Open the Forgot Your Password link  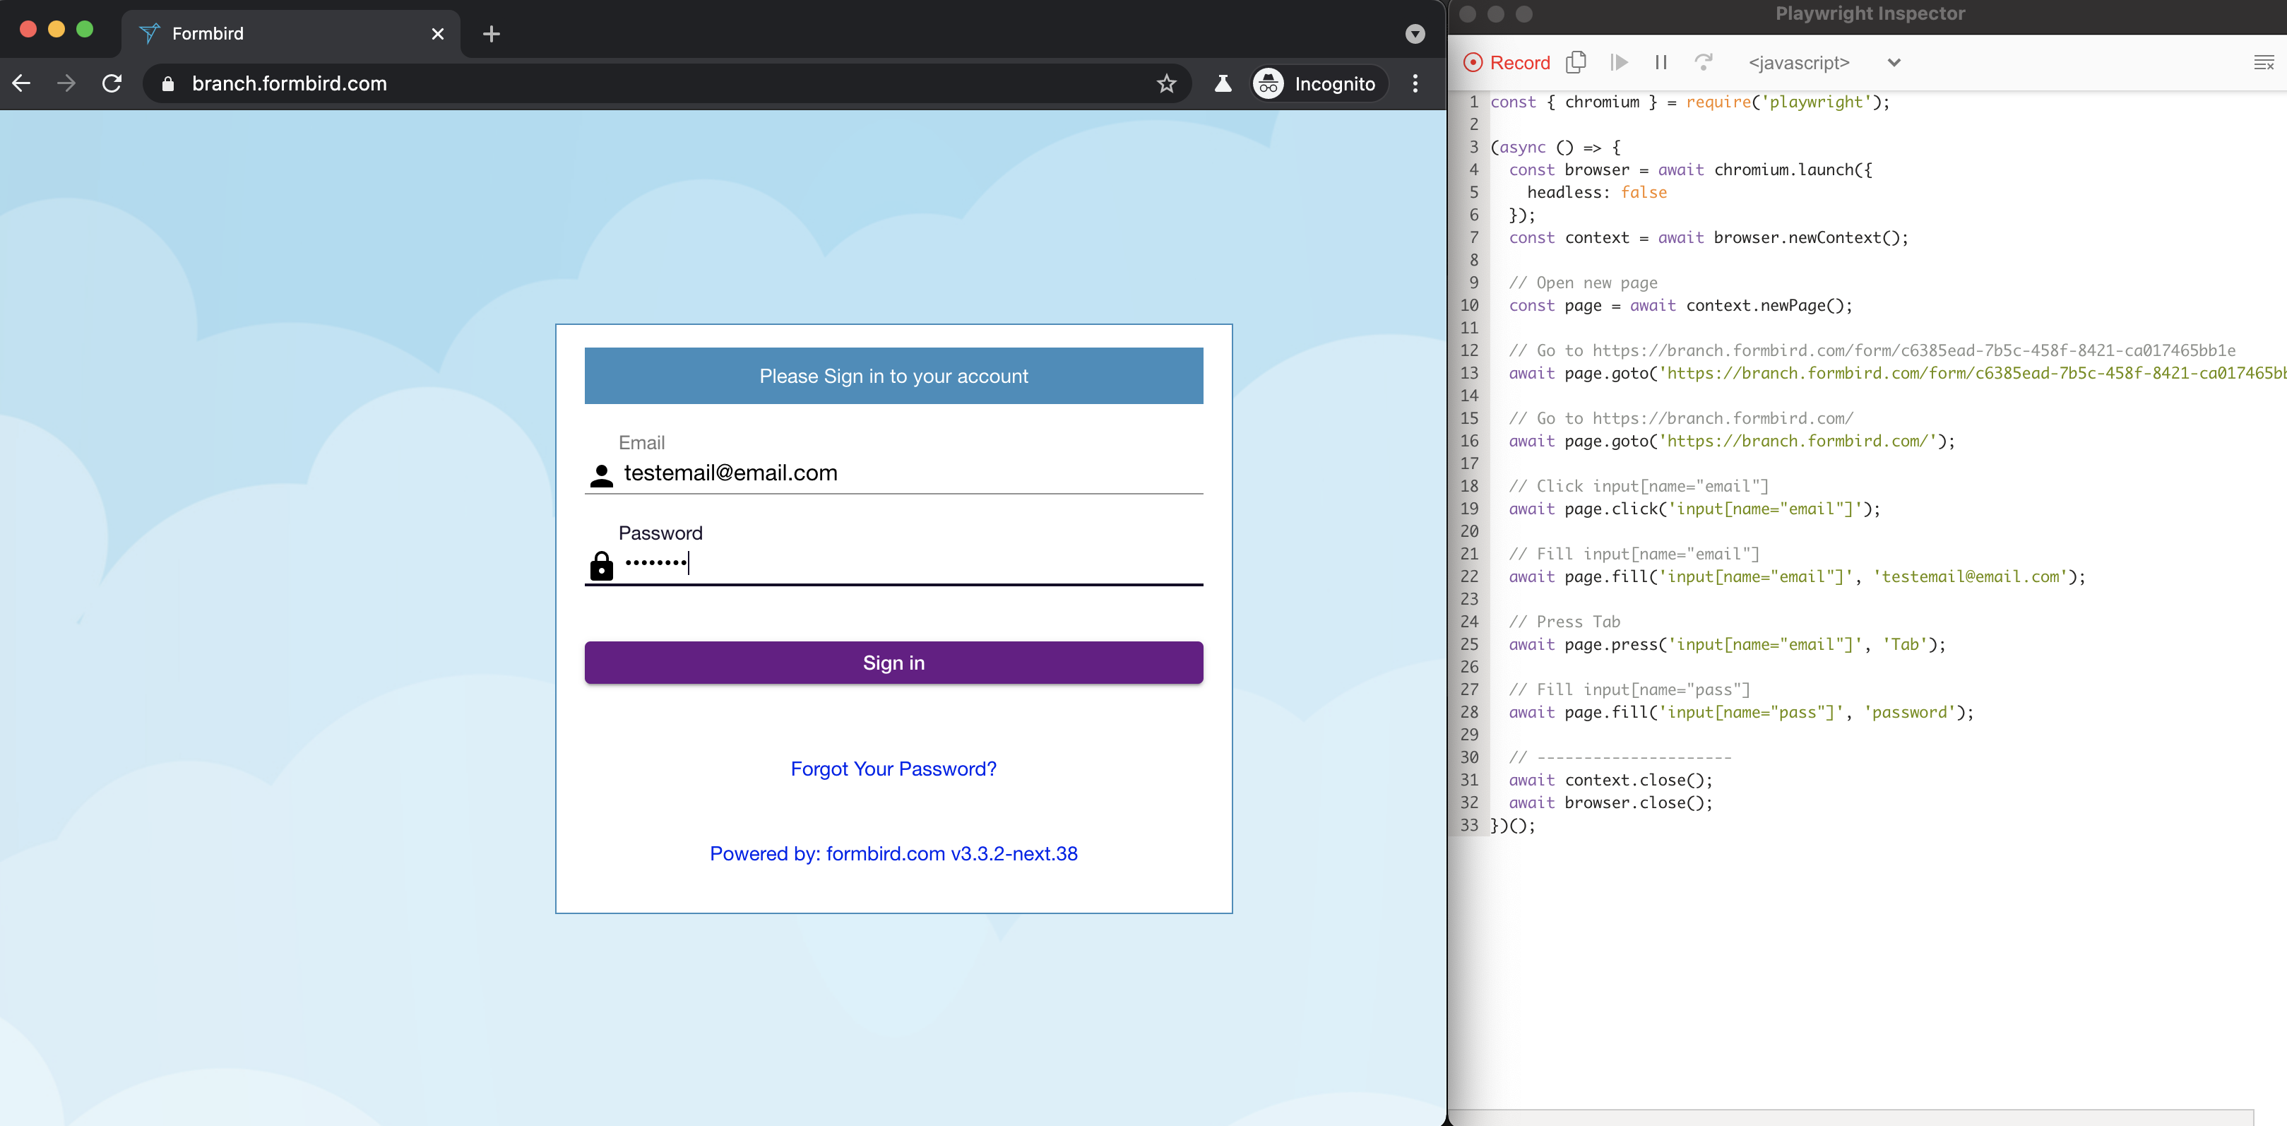point(893,768)
